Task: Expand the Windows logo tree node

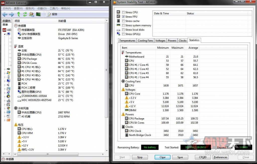Action: click(5, 73)
